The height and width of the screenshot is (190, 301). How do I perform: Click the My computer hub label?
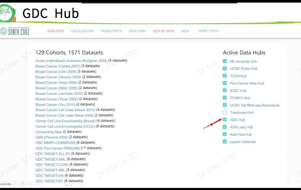click(243, 61)
